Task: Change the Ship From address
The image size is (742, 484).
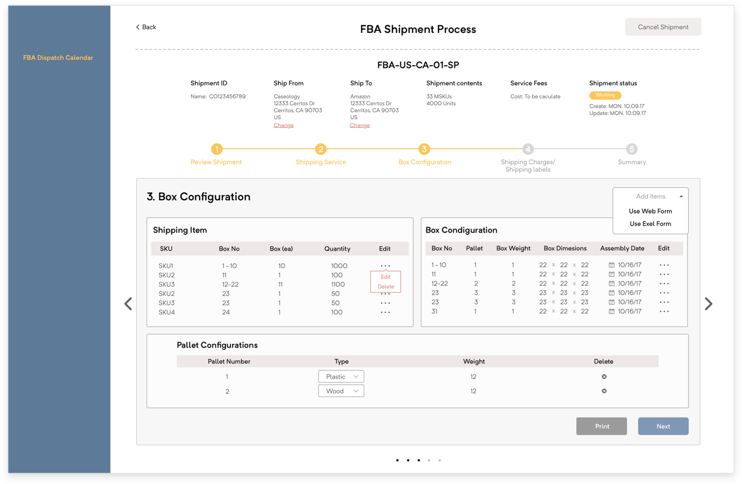Action: (x=283, y=125)
